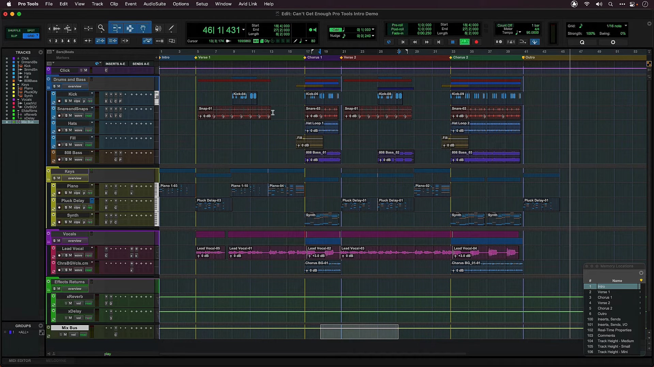This screenshot has width=654, height=367.
Task: Open Tracks list popup menu
Action: pyautogui.click(x=41, y=52)
